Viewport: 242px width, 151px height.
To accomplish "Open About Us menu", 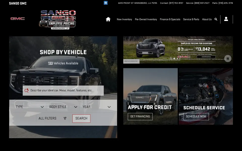I will pos(207,19).
